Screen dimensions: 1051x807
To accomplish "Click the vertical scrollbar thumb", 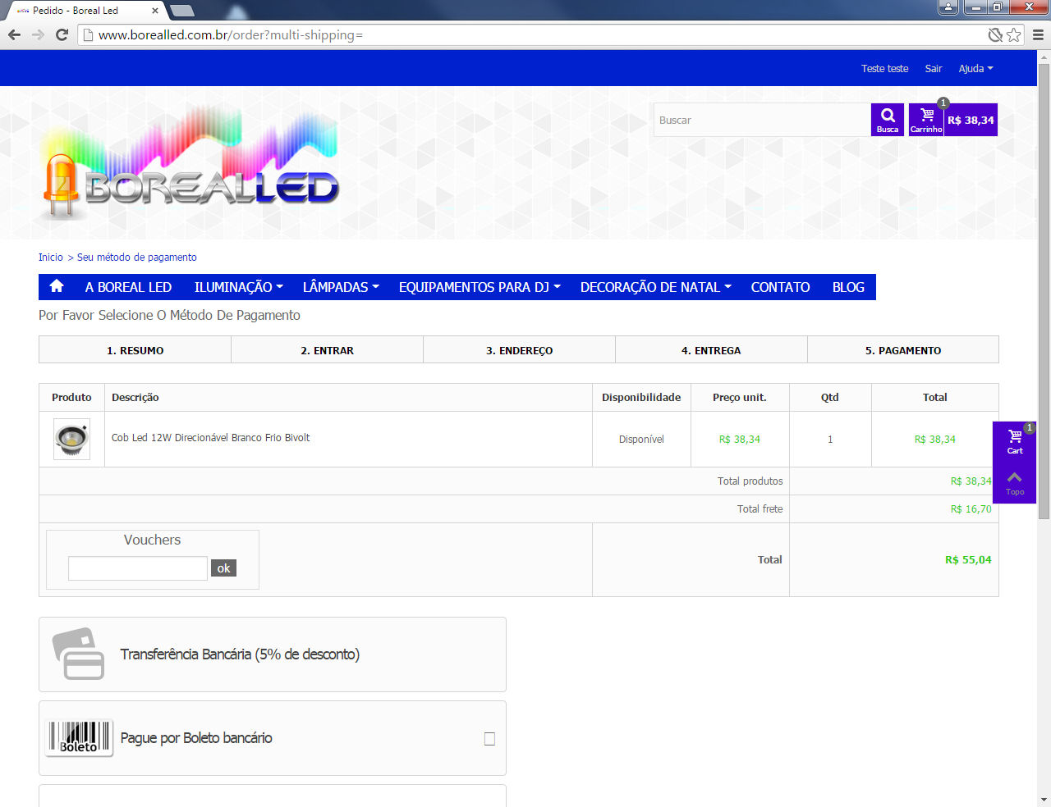I will pos(1044,290).
